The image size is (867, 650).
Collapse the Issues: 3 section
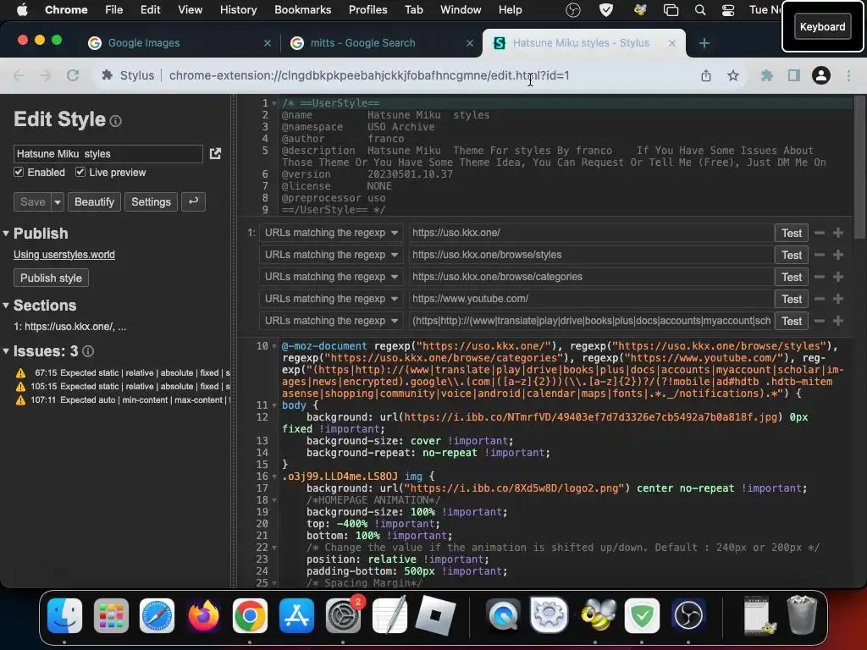click(6, 351)
